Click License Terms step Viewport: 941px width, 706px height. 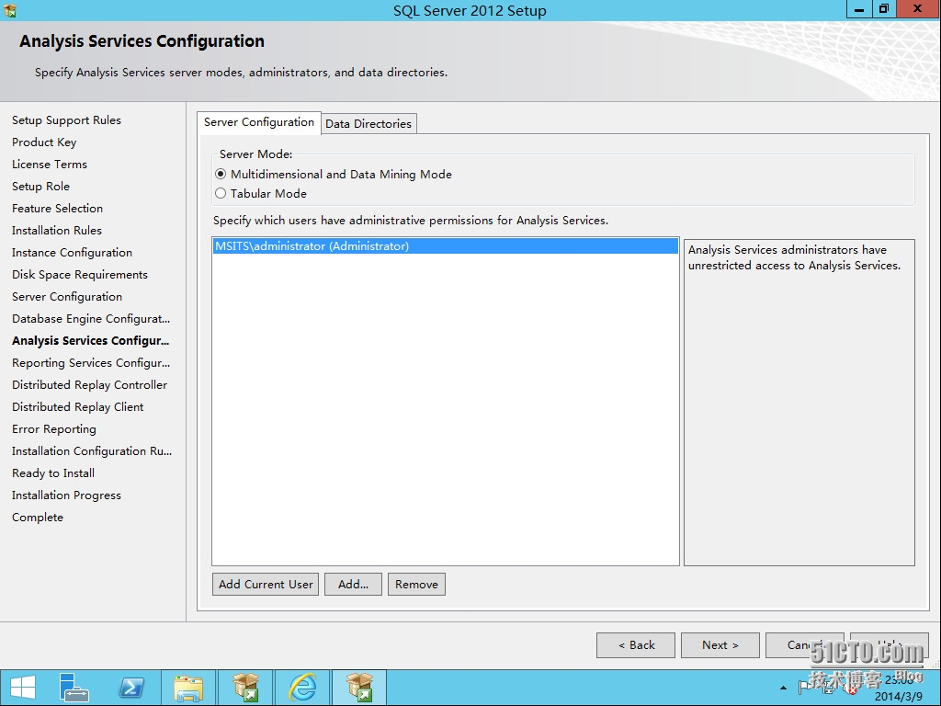[x=50, y=165]
